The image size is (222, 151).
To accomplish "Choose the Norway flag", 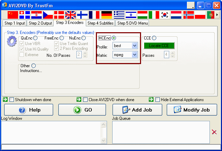I will point(189,15).
